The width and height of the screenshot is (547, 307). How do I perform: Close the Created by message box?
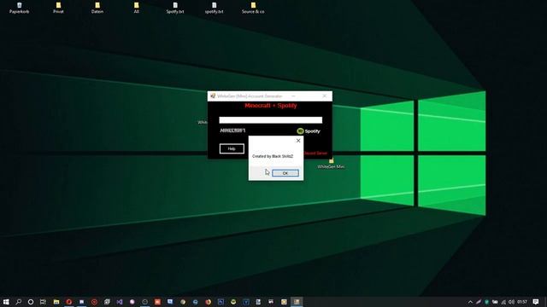tap(298, 141)
